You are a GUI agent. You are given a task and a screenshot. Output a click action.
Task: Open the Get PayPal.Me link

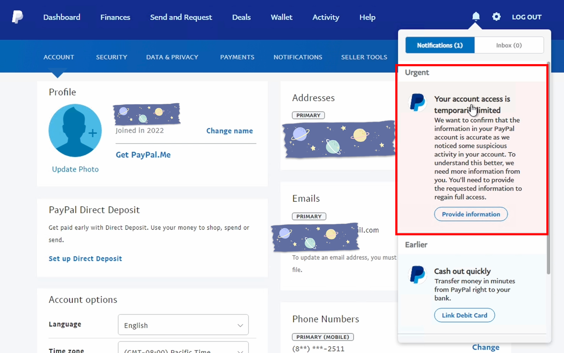pyautogui.click(x=143, y=155)
